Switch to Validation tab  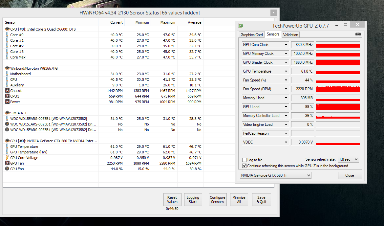pyautogui.click(x=290, y=35)
